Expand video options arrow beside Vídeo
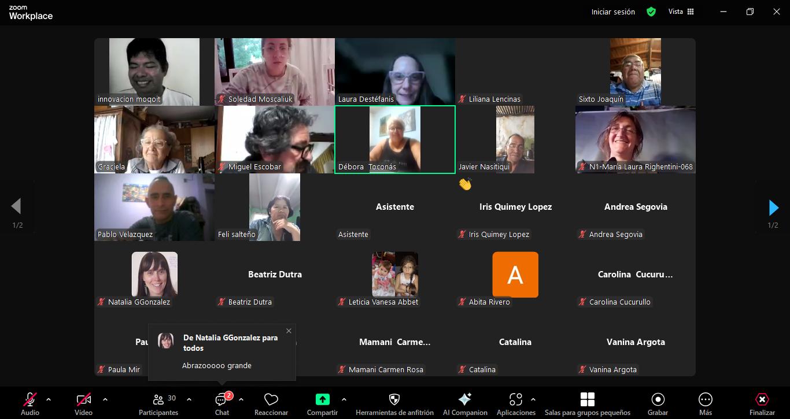790x419 pixels. pyautogui.click(x=105, y=399)
